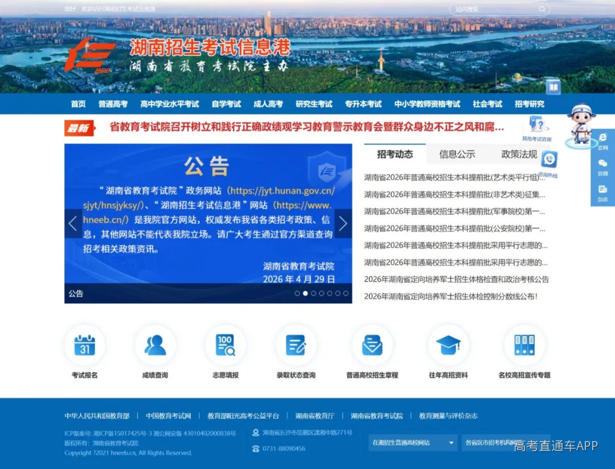Select the first carousel dot
The height and width of the screenshot is (469, 615).
click(x=297, y=293)
